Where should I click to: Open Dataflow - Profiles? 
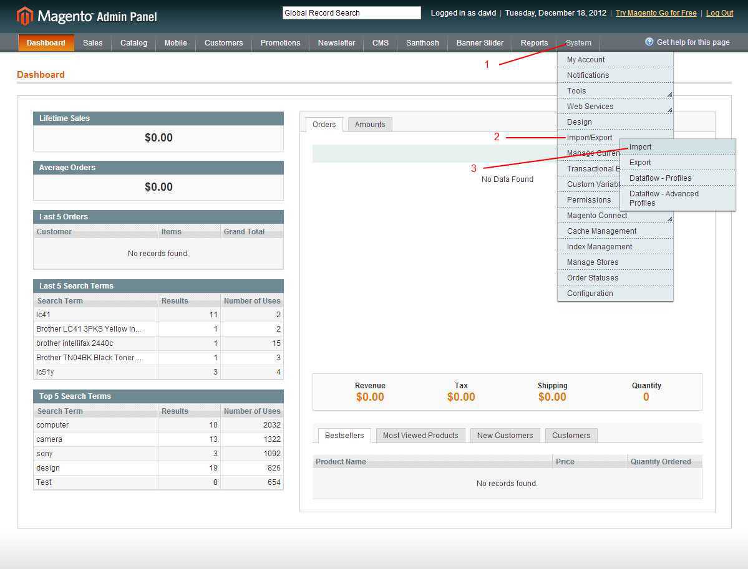660,178
